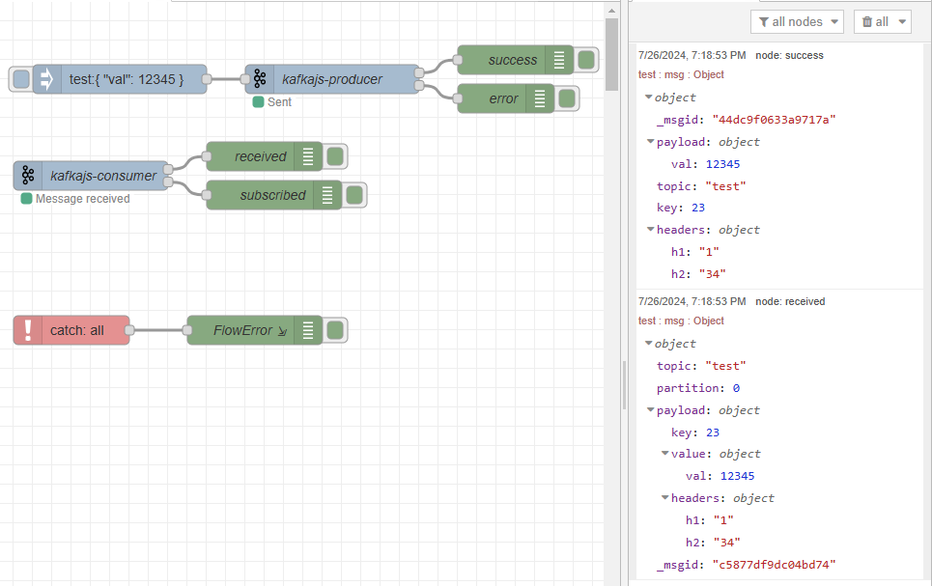Screen dimensions: 932x586
Task: Click the node: received link
Action: coord(790,301)
